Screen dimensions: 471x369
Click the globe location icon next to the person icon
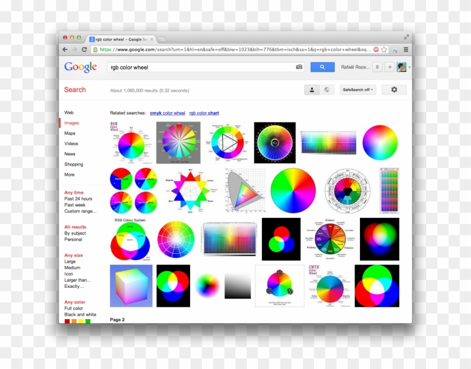(327, 89)
